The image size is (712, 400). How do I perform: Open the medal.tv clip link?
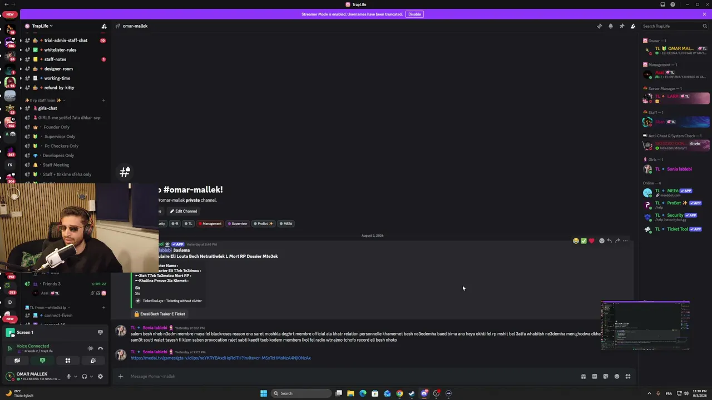[221, 358]
